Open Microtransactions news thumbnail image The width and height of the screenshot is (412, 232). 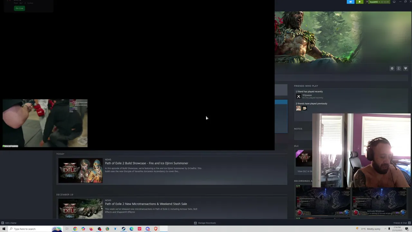click(x=80, y=208)
